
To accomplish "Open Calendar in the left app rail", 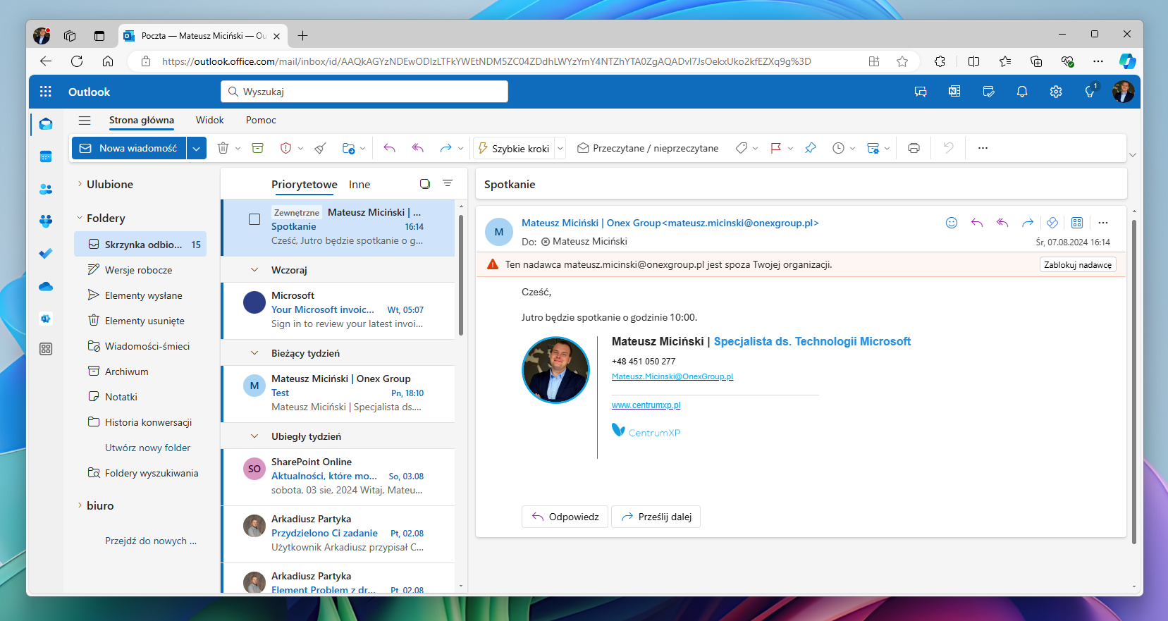I will (x=46, y=156).
